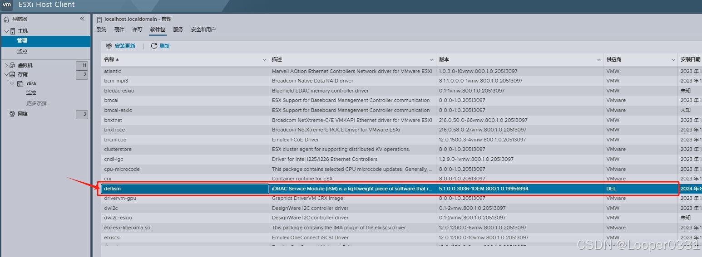Click the VMware vm logo icon
The image size is (702, 257).
click(x=7, y=5)
